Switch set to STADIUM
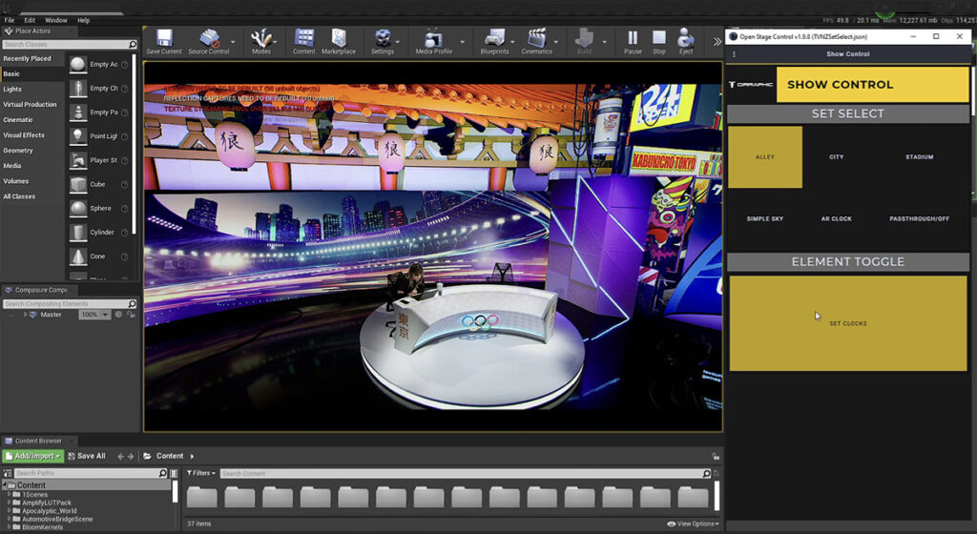This screenshot has height=534, width=977. click(x=919, y=157)
